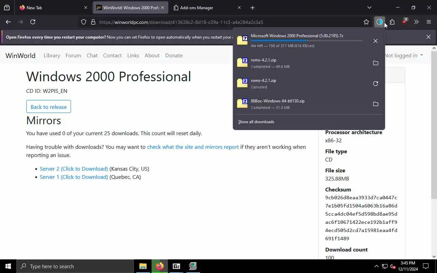Click the WinWorld brand logo link
Image resolution: width=437 pixels, height=273 pixels.
[x=20, y=55]
